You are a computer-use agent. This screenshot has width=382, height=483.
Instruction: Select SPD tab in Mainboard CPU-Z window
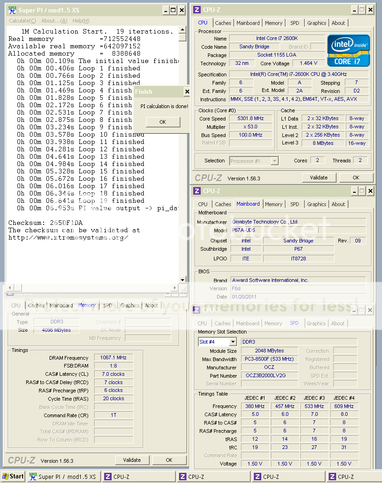(295, 204)
